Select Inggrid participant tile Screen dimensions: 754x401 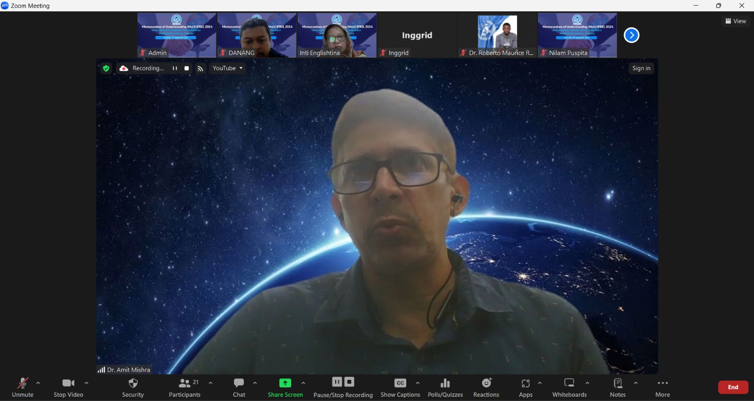tap(417, 35)
